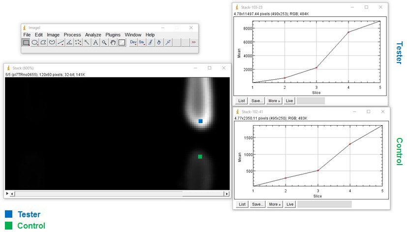This screenshot has width=407, height=232.
Task: Select the Rectangle selection tool
Action: [26, 42]
